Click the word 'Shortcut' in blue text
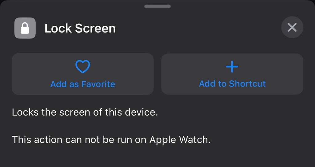The width and height of the screenshot is (315, 167). (247, 84)
